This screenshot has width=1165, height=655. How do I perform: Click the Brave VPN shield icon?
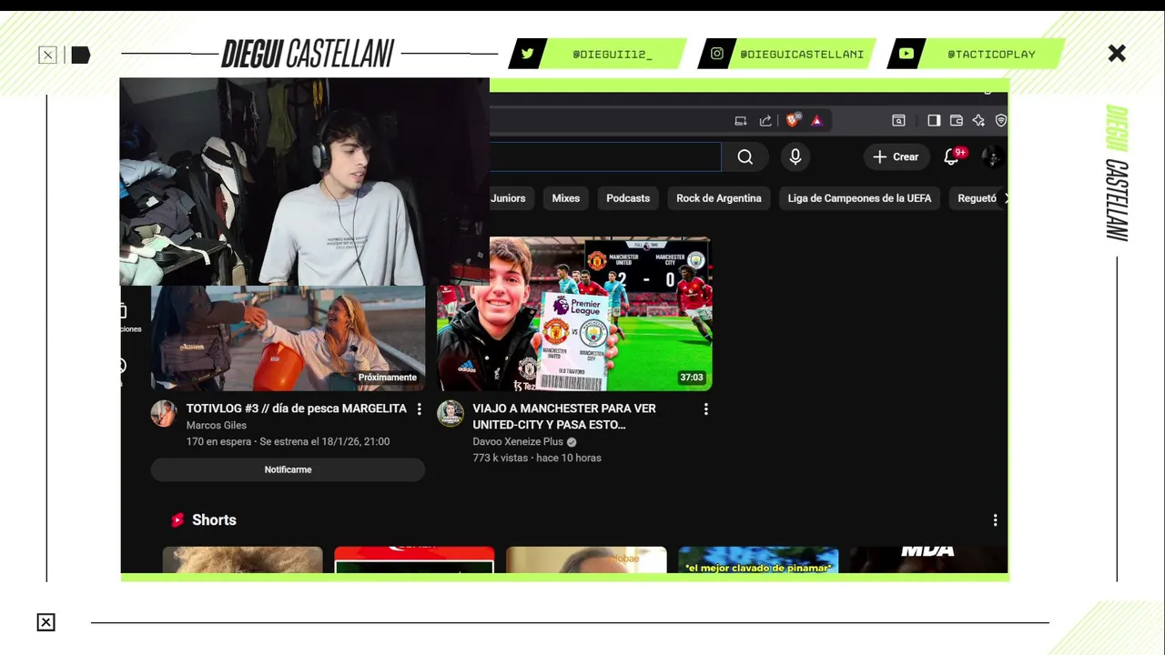point(1000,120)
